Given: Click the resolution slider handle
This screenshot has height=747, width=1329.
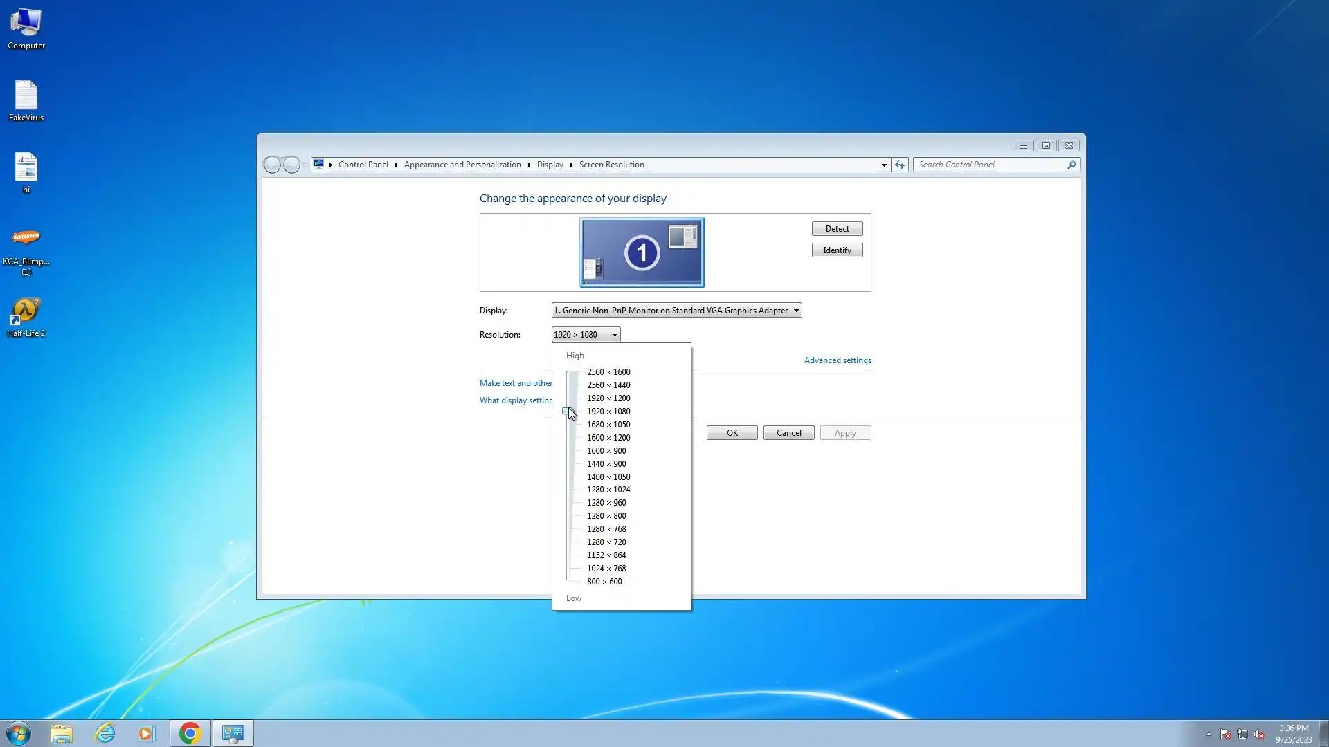Looking at the screenshot, I should pyautogui.click(x=567, y=412).
